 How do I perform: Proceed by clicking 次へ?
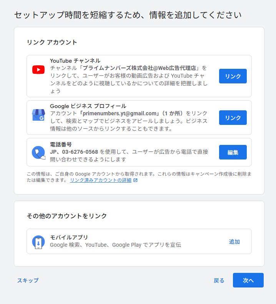pyautogui.click(x=248, y=281)
